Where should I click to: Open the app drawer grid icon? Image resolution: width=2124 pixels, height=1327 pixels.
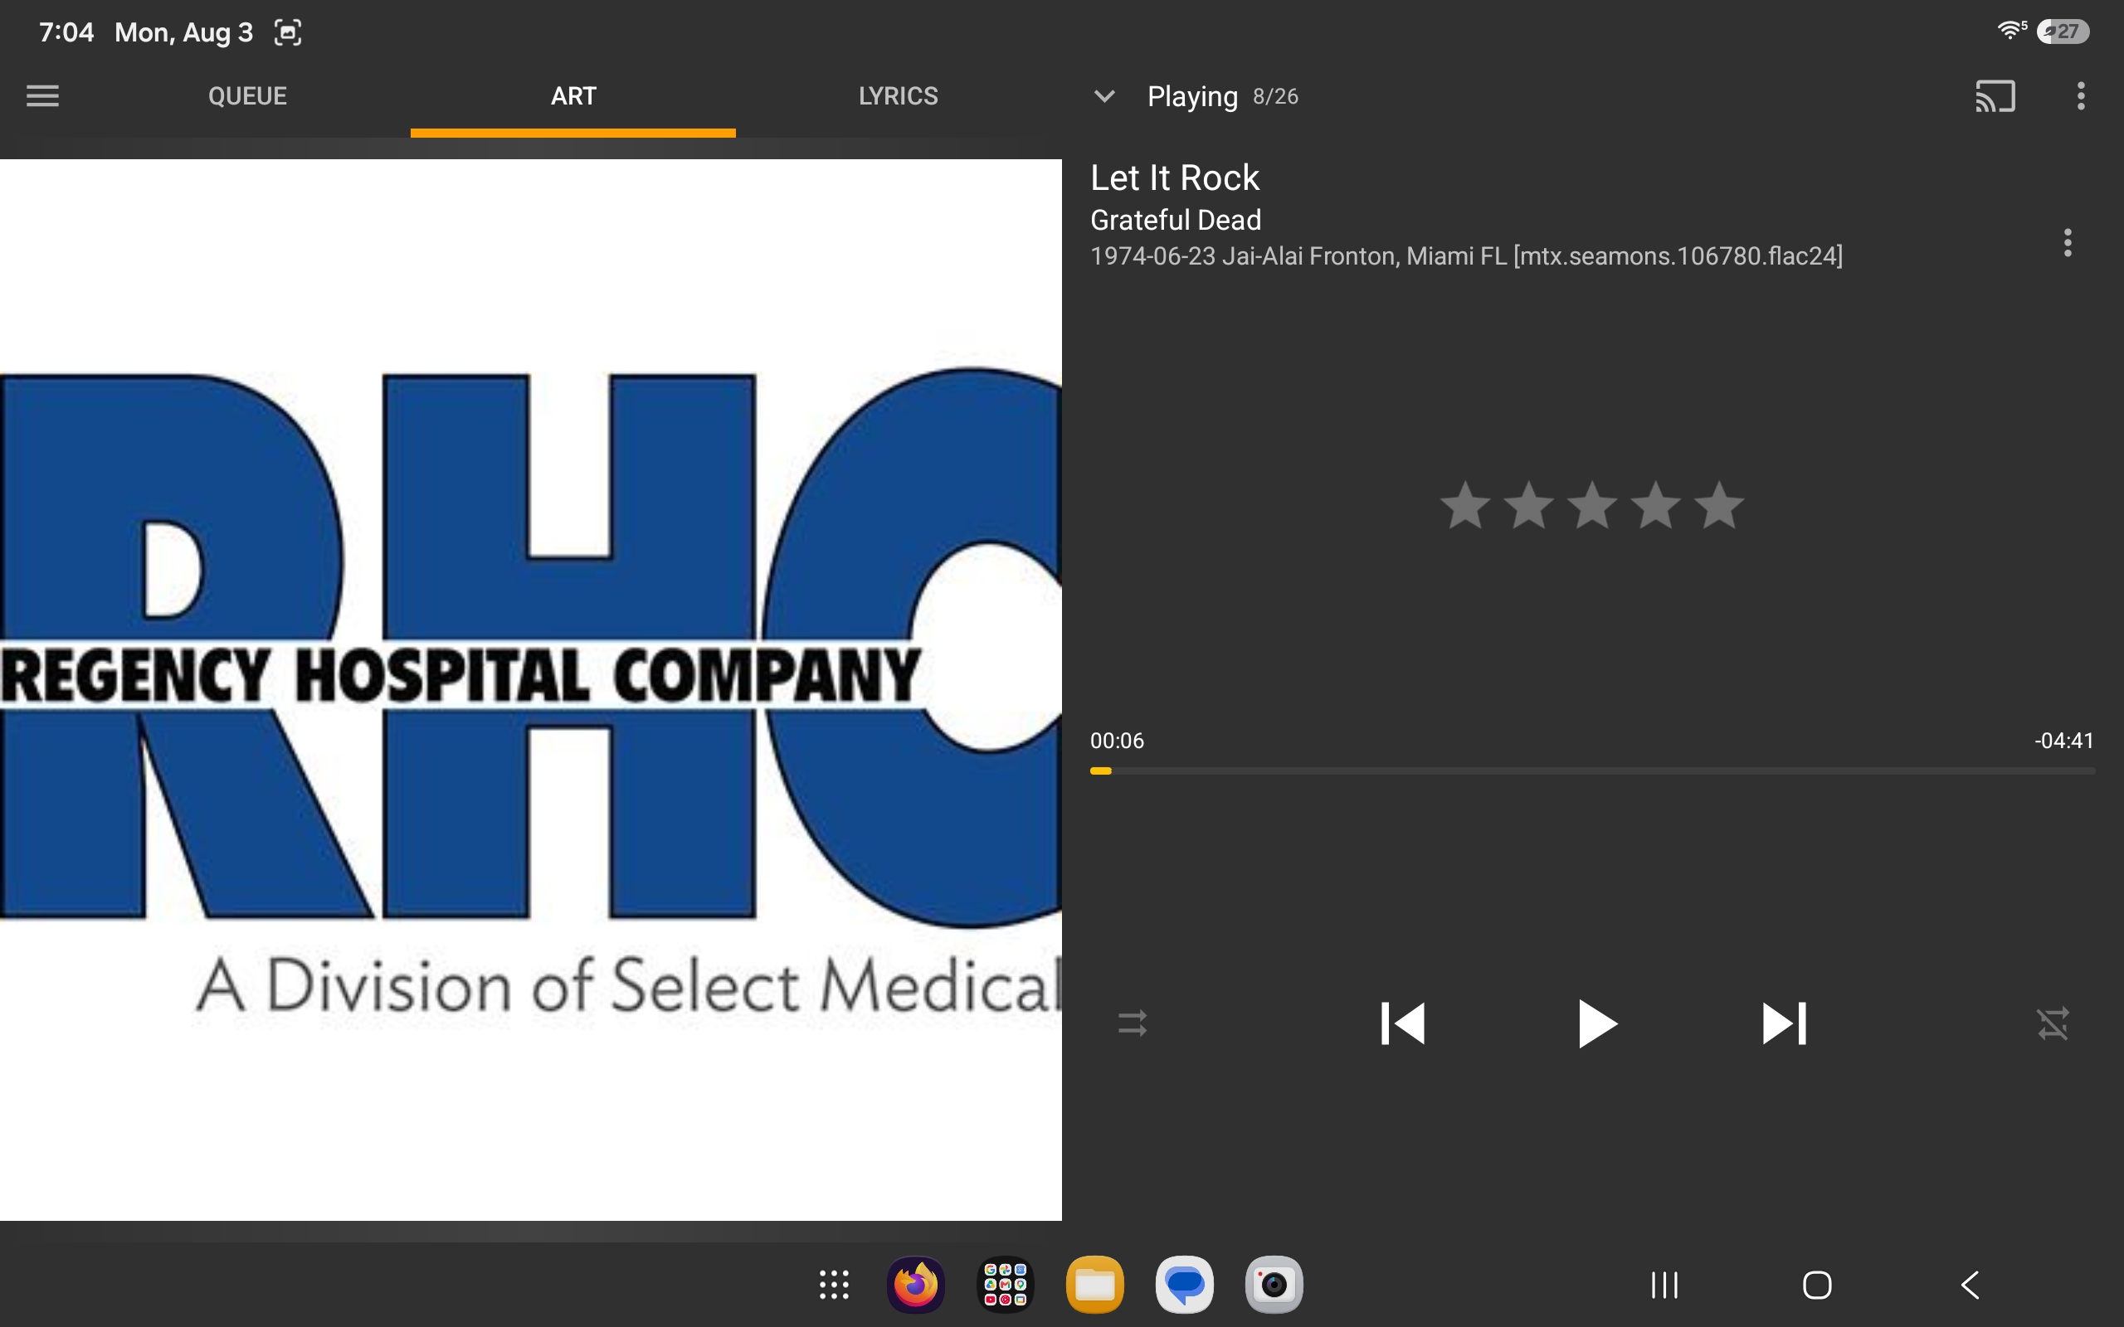click(834, 1285)
